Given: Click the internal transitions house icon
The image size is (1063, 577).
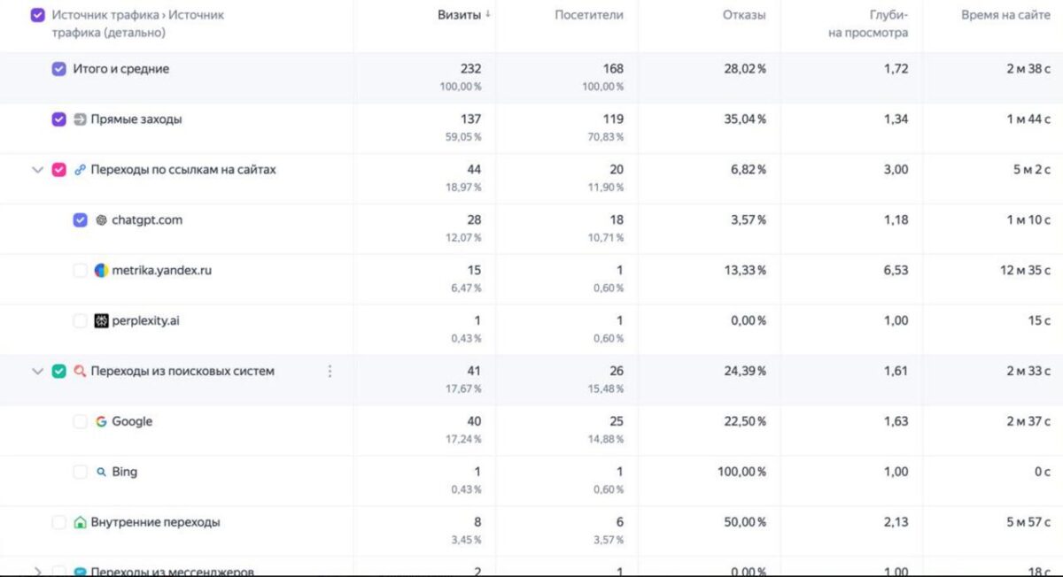Looking at the screenshot, I should coord(80,523).
